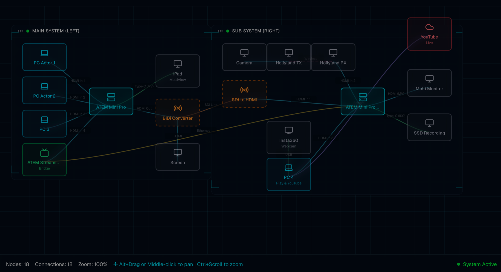Viewport: 501px width, 272px height.
Task: Click the SSD Recording monitor icon
Action: point(429,123)
